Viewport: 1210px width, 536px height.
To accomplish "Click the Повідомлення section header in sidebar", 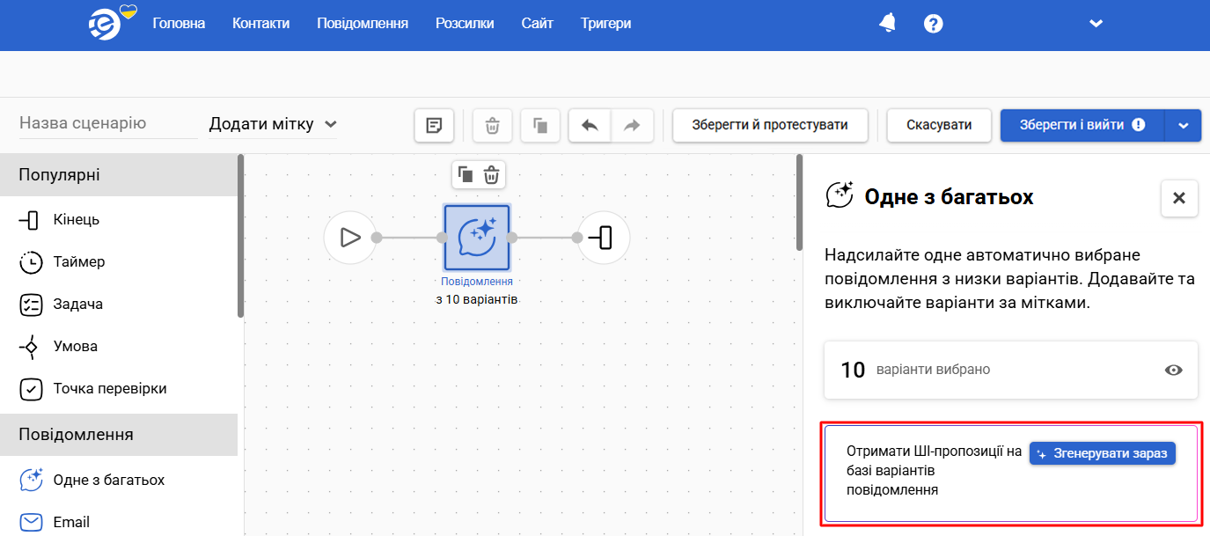I will pyautogui.click(x=119, y=434).
